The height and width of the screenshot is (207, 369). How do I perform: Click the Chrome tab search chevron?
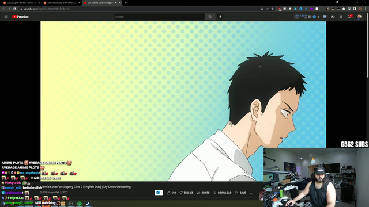pos(342,2)
